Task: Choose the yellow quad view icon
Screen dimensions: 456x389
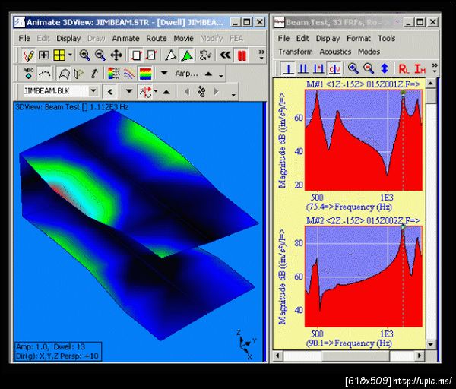Action: [x=59, y=55]
